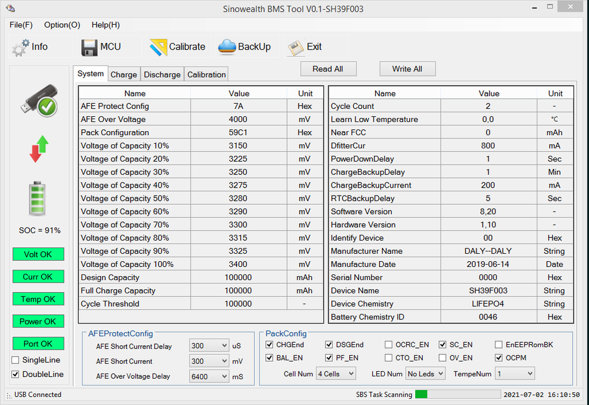This screenshot has width=589, height=405.
Task: Uncheck the BAL_EN checkbox
Action: click(x=270, y=358)
